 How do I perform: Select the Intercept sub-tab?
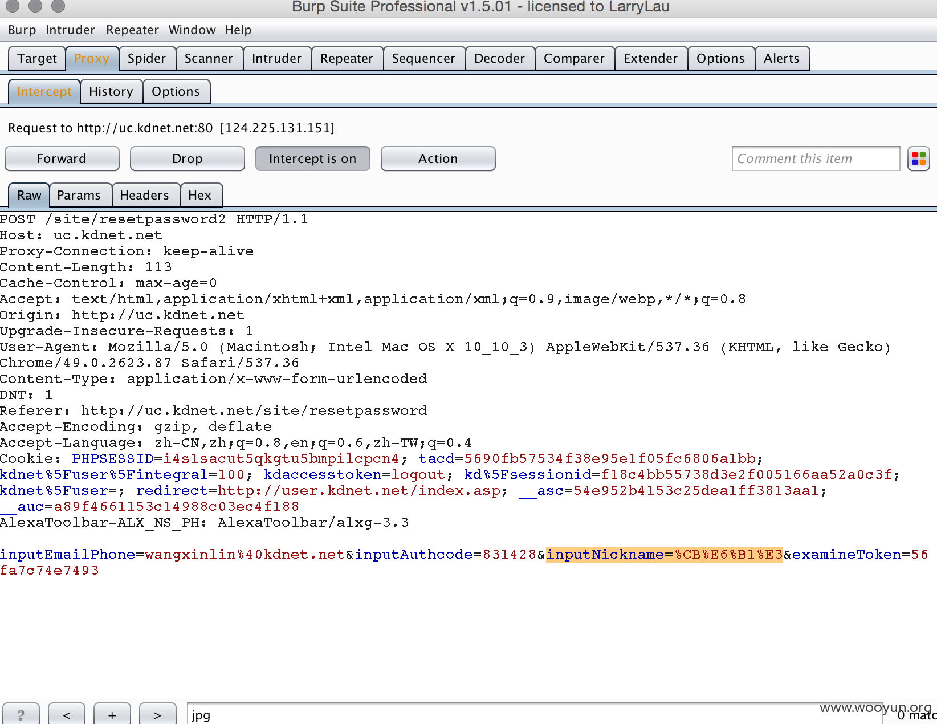pyautogui.click(x=44, y=91)
